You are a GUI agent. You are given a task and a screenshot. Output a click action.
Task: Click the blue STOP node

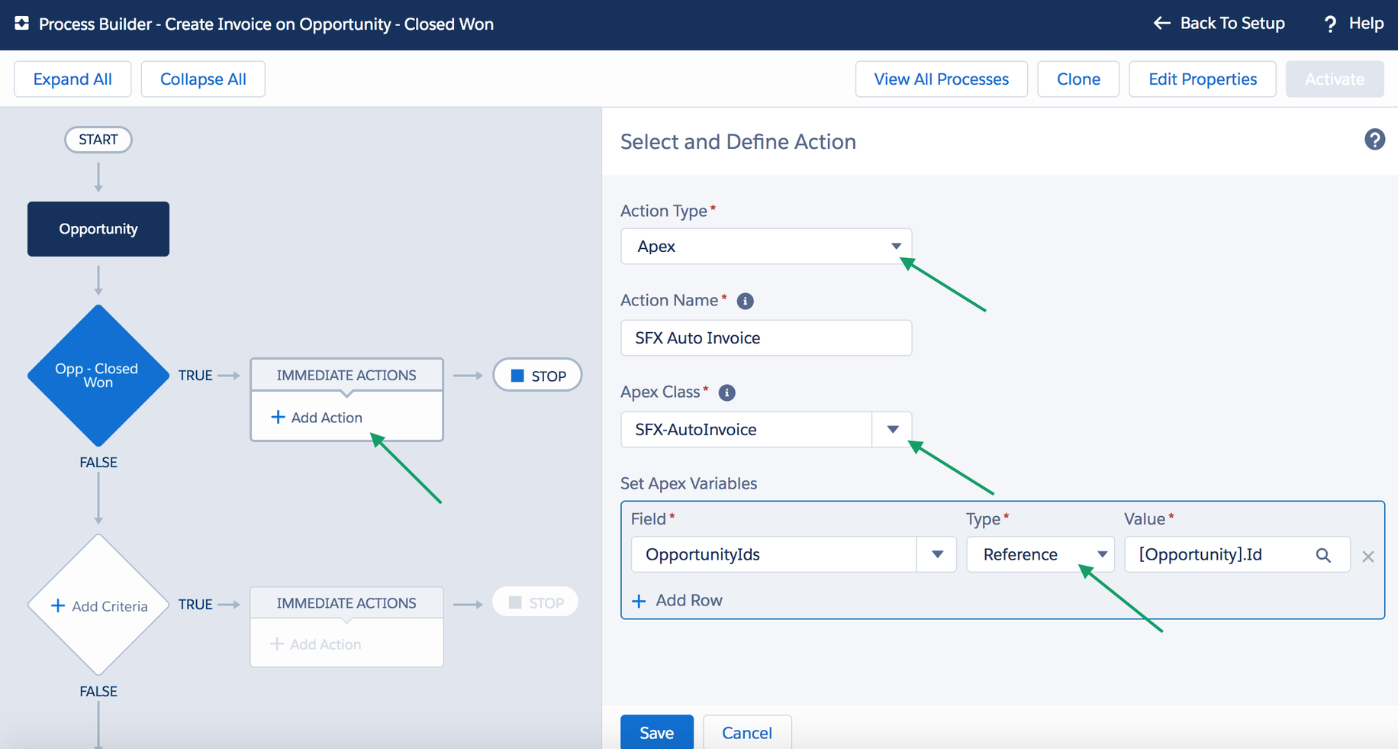(x=538, y=376)
